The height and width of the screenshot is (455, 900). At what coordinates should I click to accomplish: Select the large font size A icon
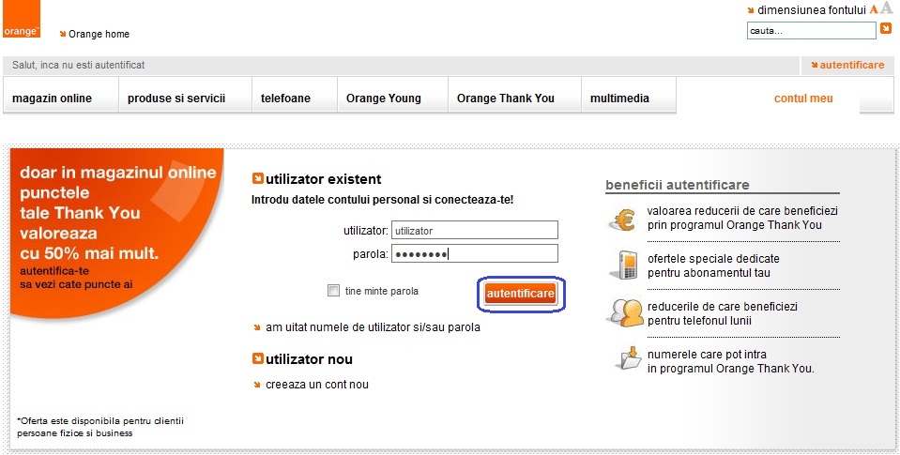coord(886,8)
